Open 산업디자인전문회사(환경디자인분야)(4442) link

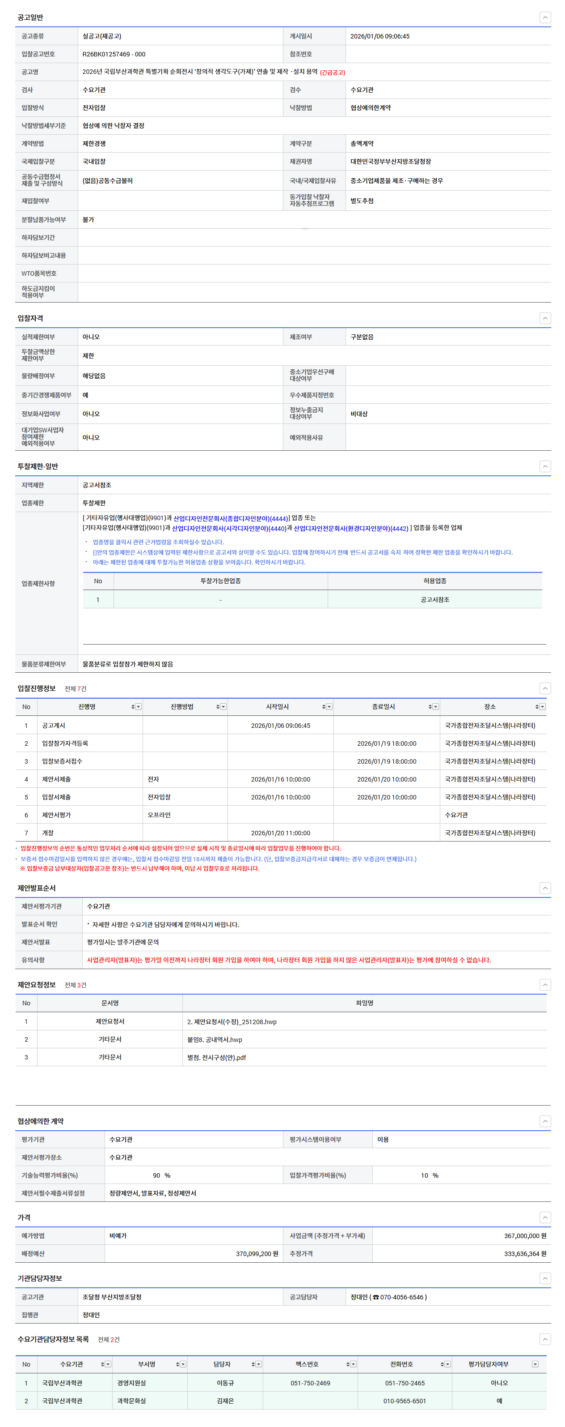click(350, 529)
